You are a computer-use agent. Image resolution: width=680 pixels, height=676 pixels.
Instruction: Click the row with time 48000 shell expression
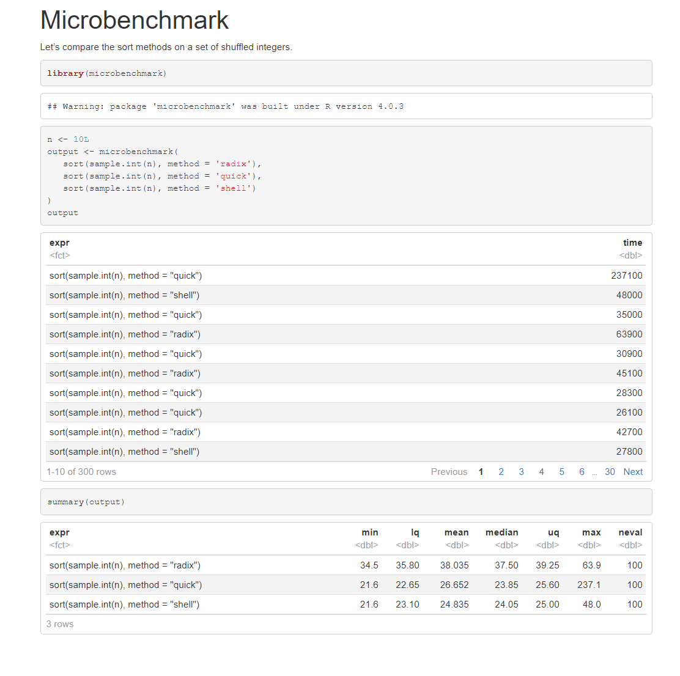pyautogui.click(x=346, y=295)
